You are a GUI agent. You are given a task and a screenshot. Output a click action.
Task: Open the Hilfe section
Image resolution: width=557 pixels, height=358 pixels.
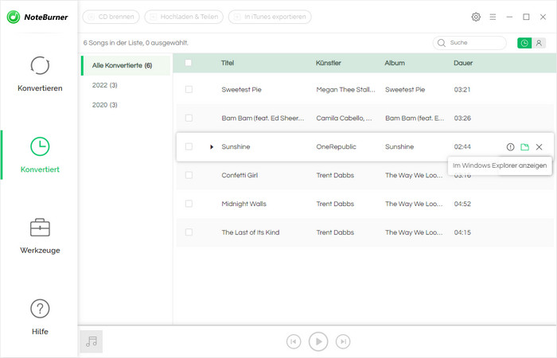point(40,317)
